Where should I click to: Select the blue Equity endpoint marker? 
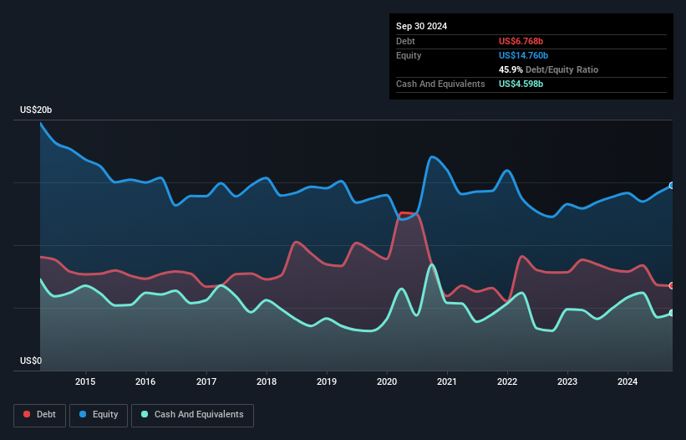672,186
